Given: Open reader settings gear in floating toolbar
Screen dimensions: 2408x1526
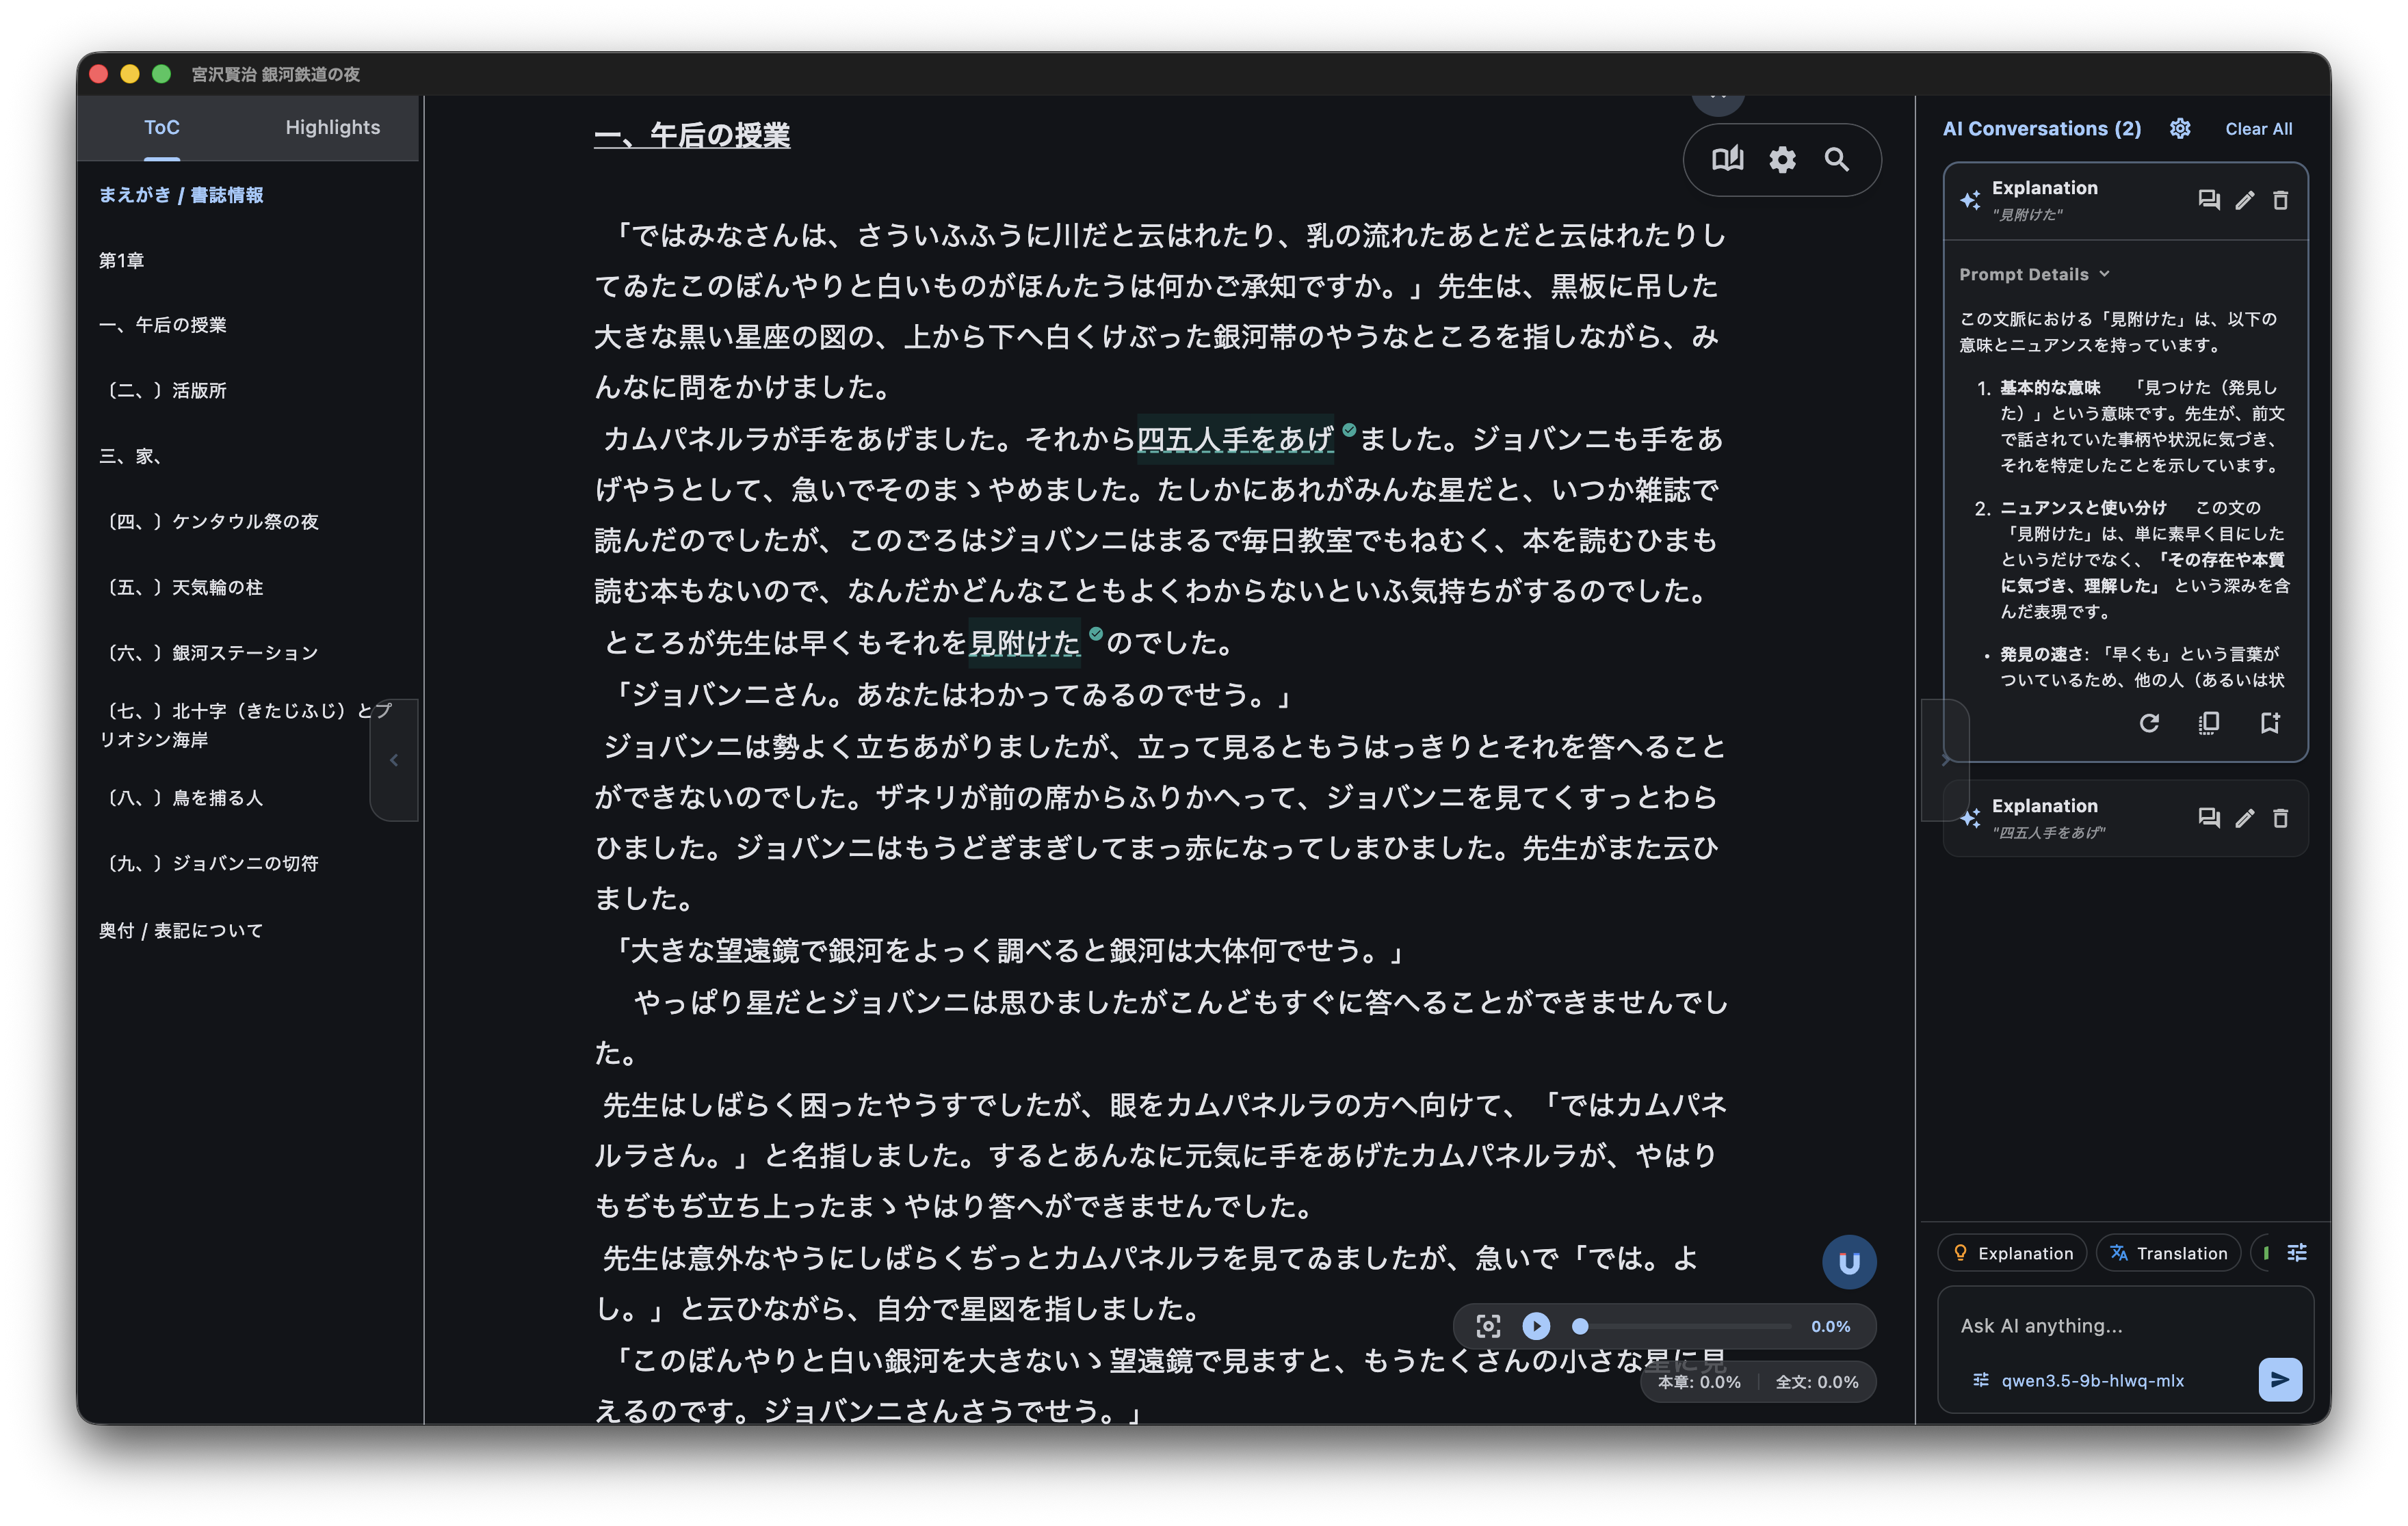Looking at the screenshot, I should (x=1782, y=159).
